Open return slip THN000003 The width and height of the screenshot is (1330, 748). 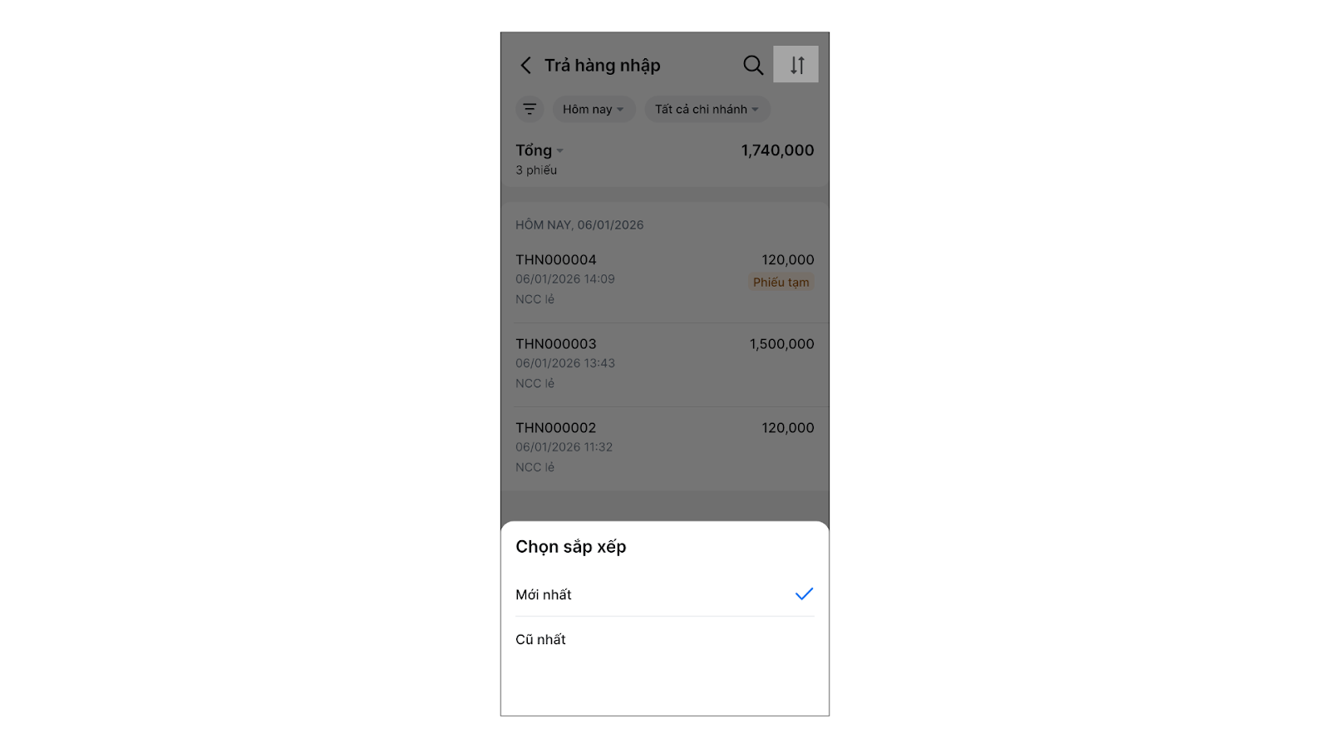point(556,344)
